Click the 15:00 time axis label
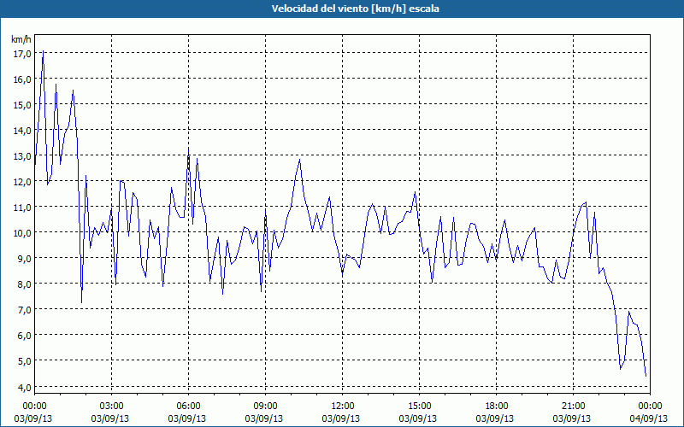The height and width of the screenshot is (427, 684). (x=419, y=407)
